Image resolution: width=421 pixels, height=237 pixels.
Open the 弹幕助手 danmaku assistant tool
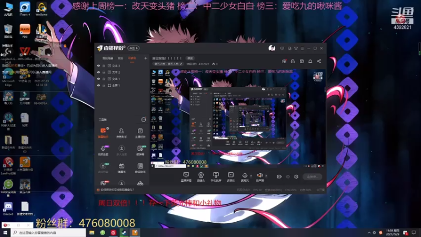[x=103, y=133]
